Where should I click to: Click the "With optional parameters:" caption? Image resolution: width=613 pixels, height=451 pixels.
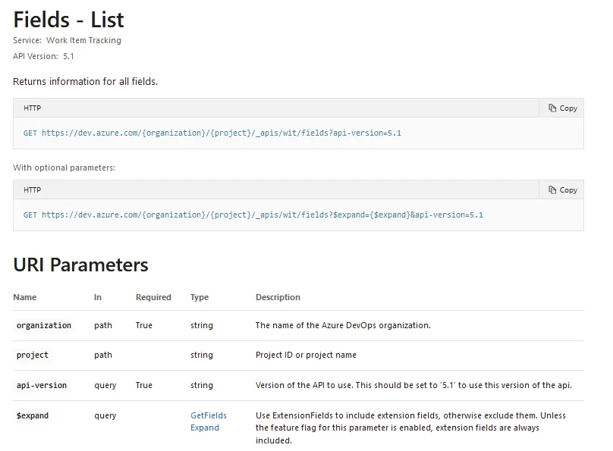[x=64, y=168]
